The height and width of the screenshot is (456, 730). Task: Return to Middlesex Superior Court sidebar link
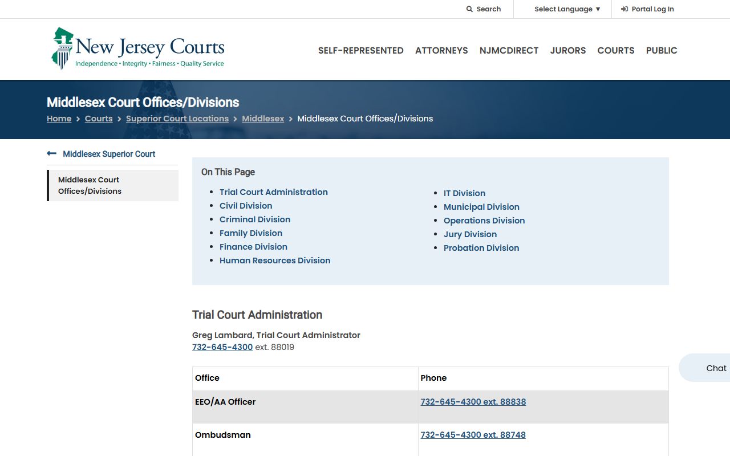(109, 154)
